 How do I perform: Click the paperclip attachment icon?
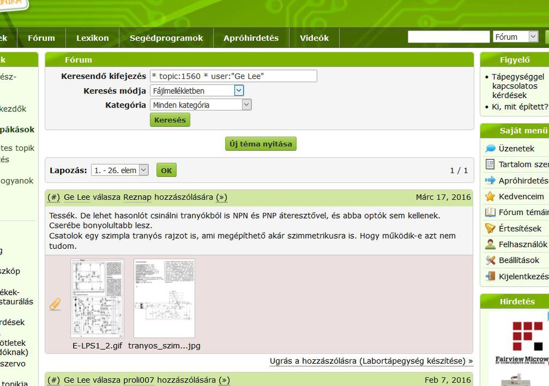pos(55,304)
